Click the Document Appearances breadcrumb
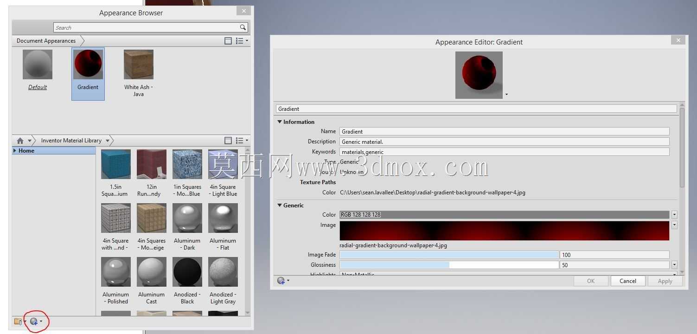This screenshot has height=334, width=697. click(46, 41)
